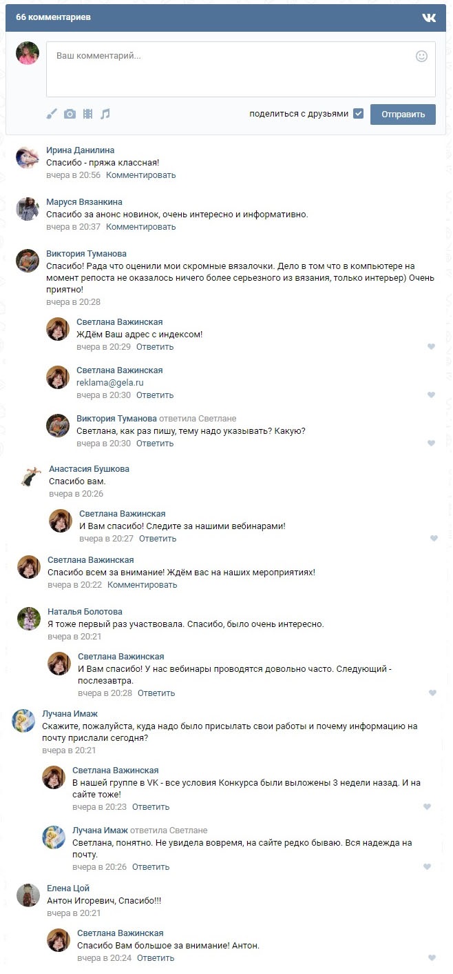Like the "Следите за нашими вебинарами" reply
Screen dimensions: 453x974
[434, 539]
